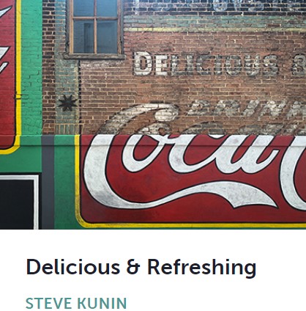This screenshot has height=311, width=306.
Task: Click the red sign panel at left edge
Action: click(x=7, y=73)
